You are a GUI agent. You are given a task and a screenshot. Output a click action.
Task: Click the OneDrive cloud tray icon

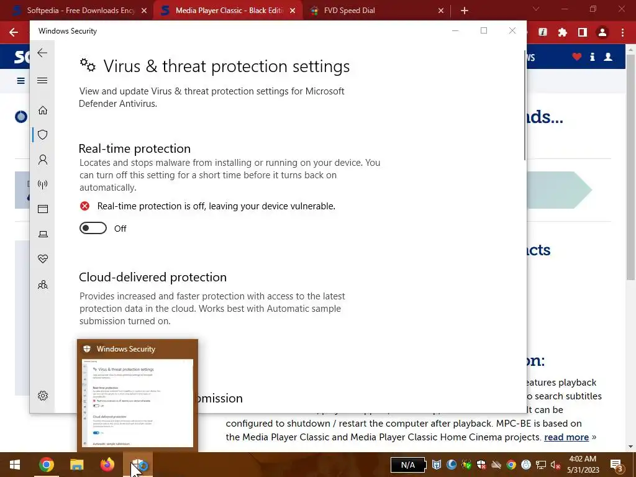coord(496,465)
